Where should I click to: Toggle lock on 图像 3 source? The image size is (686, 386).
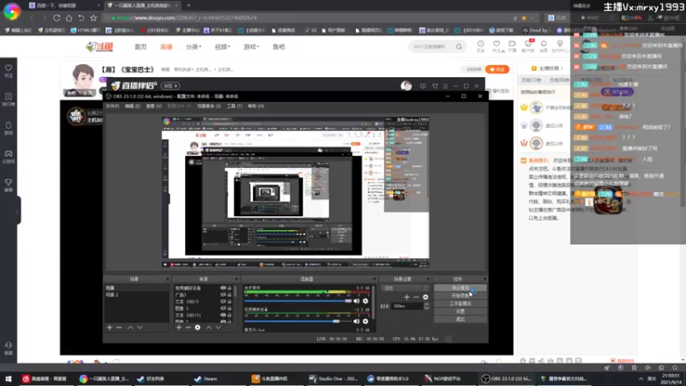pos(229,308)
